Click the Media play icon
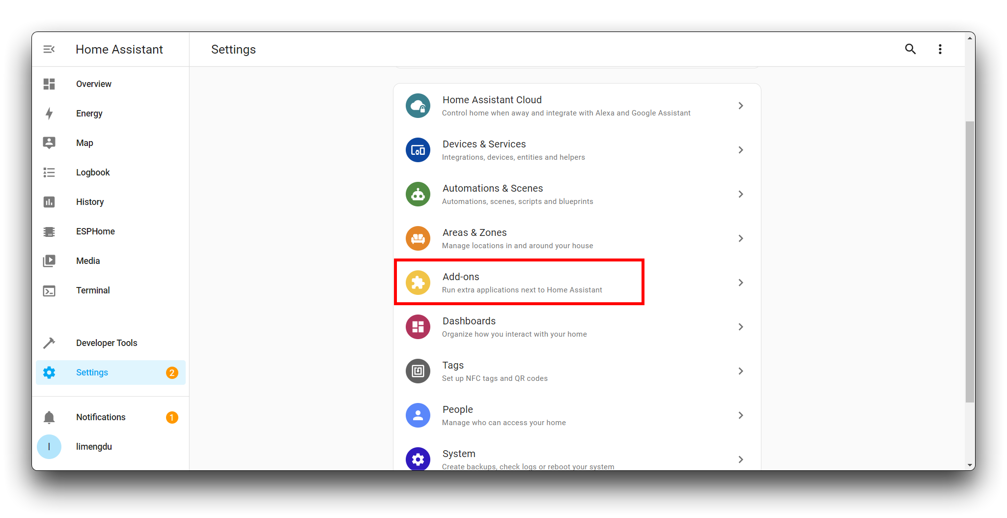Image resolution: width=1007 pixels, height=518 pixels. tap(49, 261)
